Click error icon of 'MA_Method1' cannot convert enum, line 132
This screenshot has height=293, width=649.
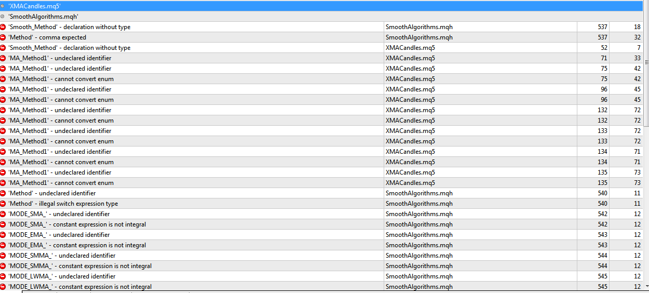coord(3,120)
